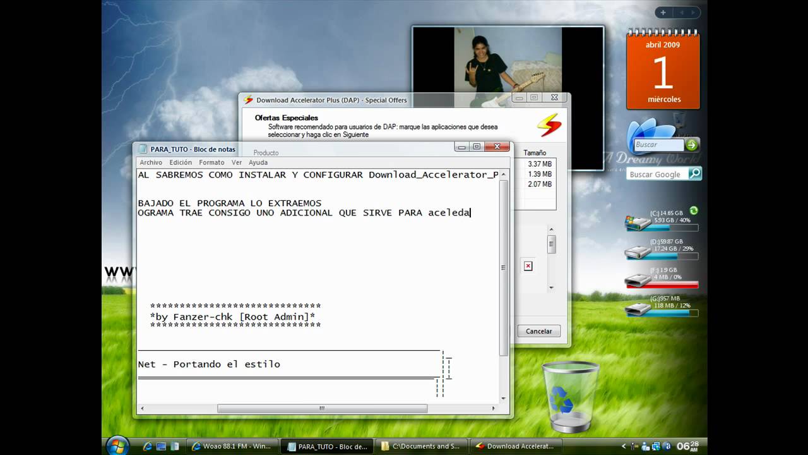Switch to Download Accelerator taskbar button
This screenshot has height=455, width=808.
(515, 446)
